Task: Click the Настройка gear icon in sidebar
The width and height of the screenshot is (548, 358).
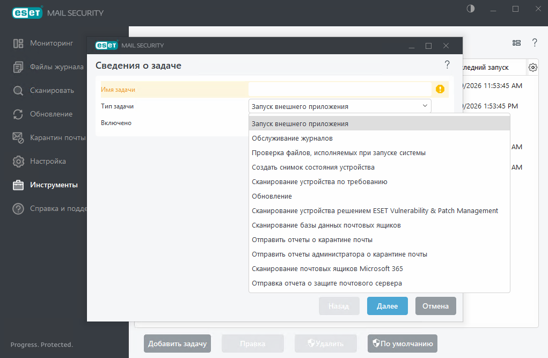Action: point(18,162)
